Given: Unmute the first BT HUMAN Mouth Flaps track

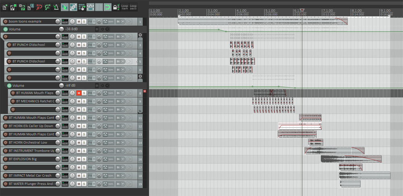Looking at the screenshot, I should pyautogui.click(x=79, y=93).
